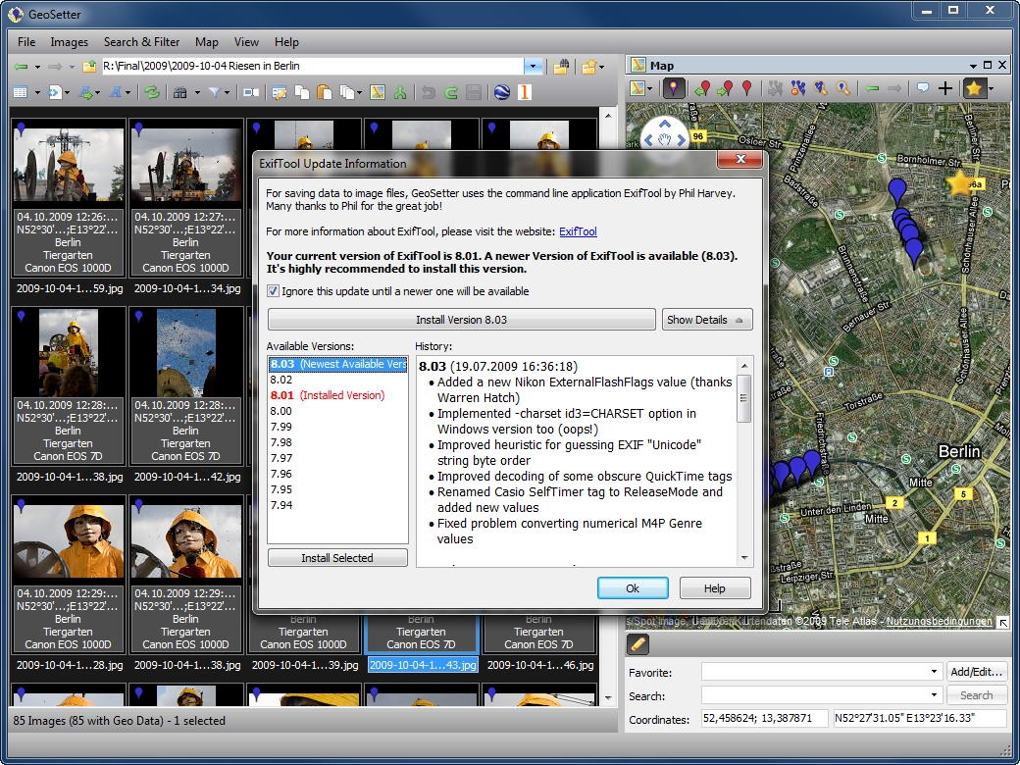Click the green refresh arrows toolbar icon
This screenshot has height=765, width=1020.
tap(152, 92)
